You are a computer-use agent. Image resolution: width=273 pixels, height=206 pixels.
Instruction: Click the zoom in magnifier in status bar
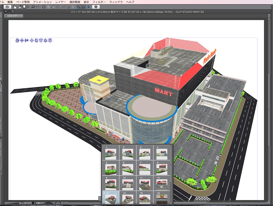tap(29, 203)
